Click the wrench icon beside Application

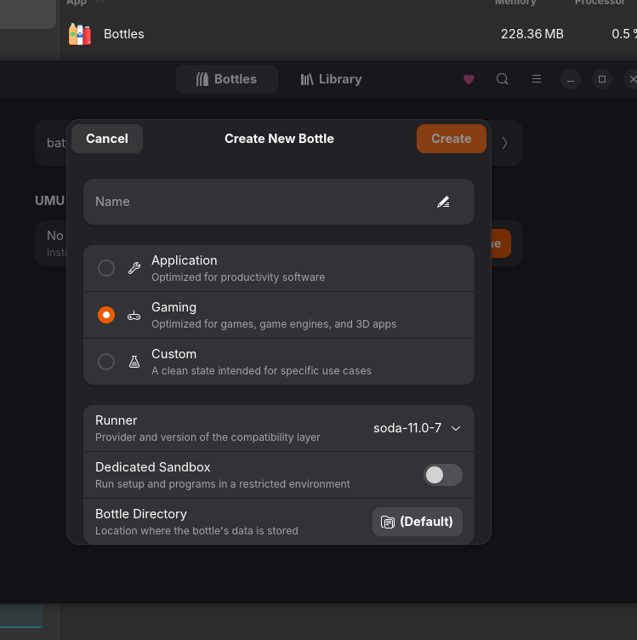pos(134,268)
